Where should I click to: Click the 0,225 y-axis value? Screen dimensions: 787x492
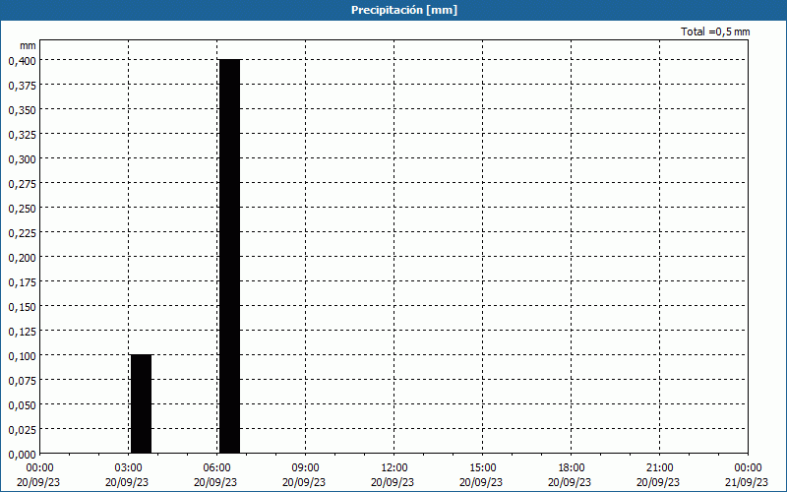coord(23,233)
